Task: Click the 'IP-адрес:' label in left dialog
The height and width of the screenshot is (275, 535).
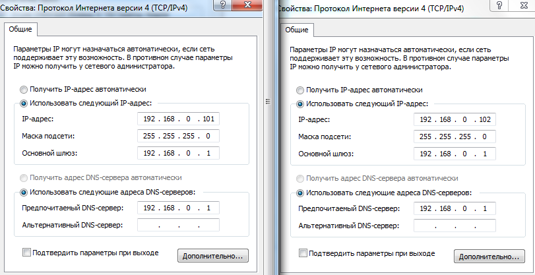Action: (38, 119)
